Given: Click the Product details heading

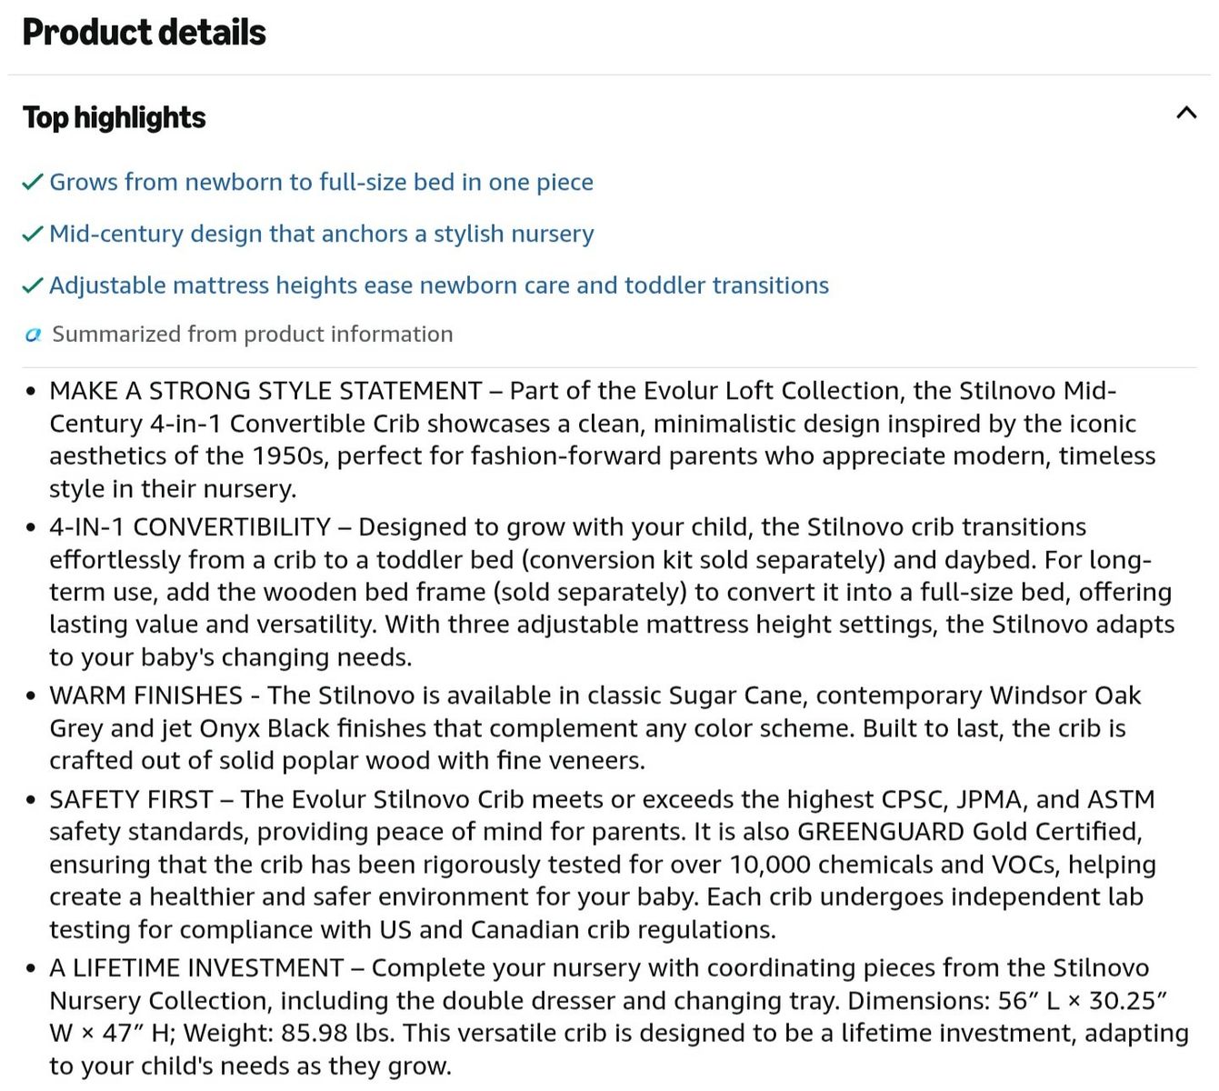Looking at the screenshot, I should (145, 33).
